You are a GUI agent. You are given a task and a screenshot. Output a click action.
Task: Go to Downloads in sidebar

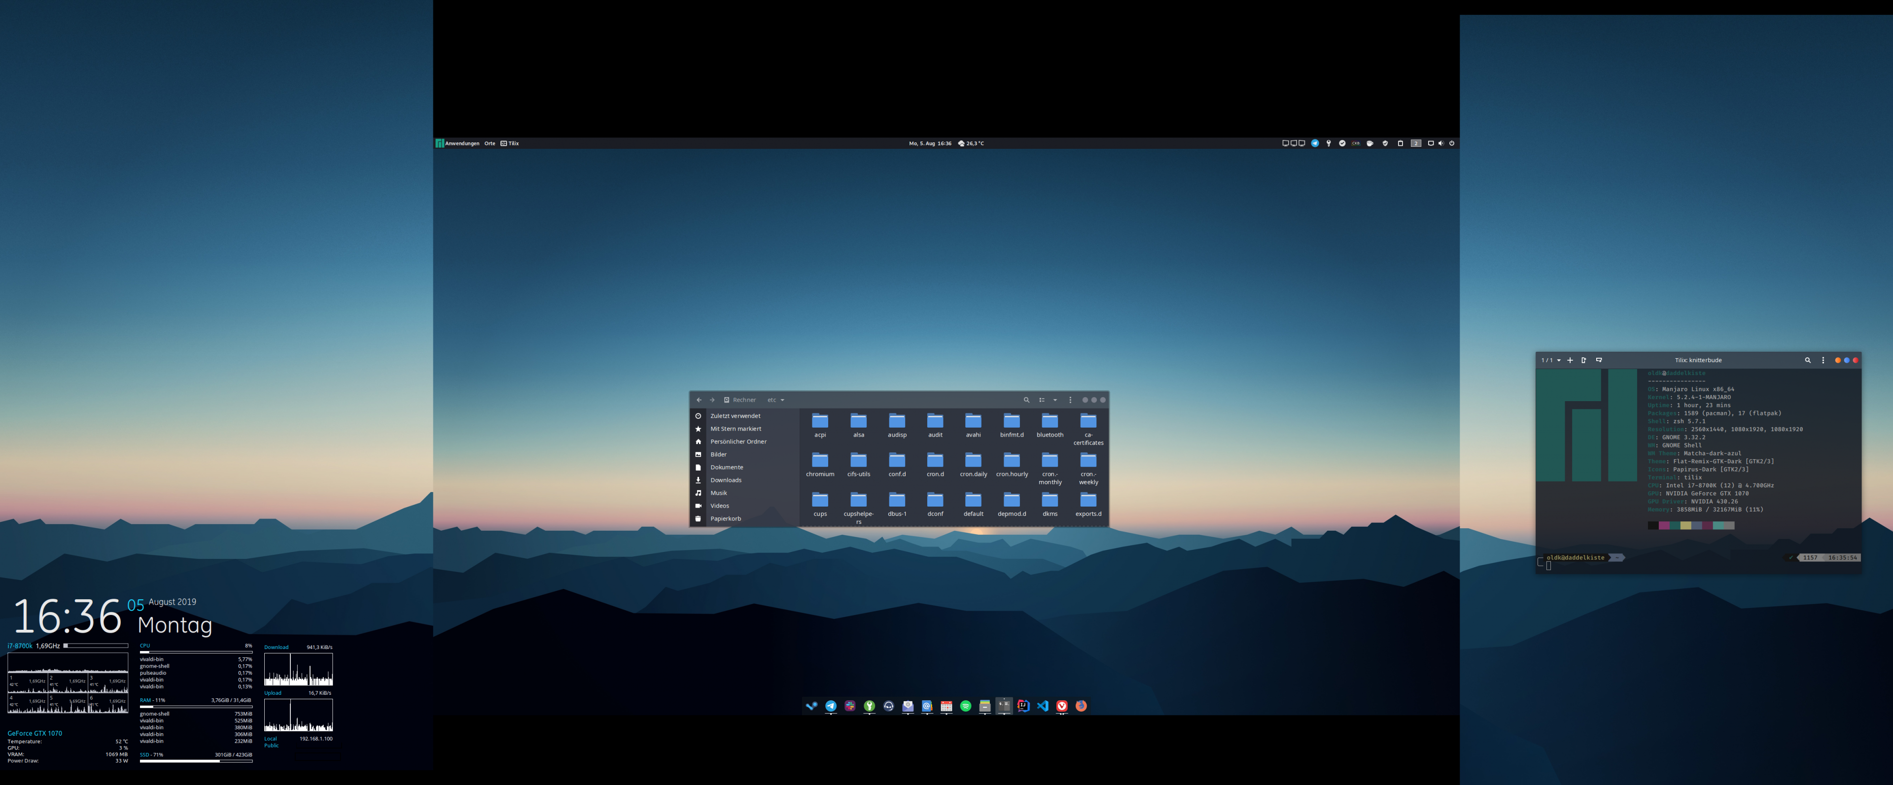(x=725, y=480)
